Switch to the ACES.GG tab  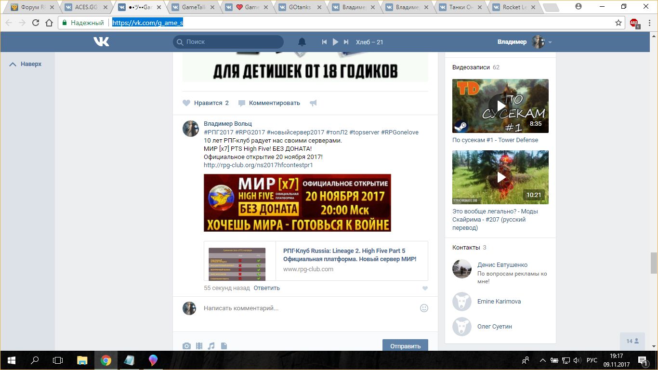[86, 7]
